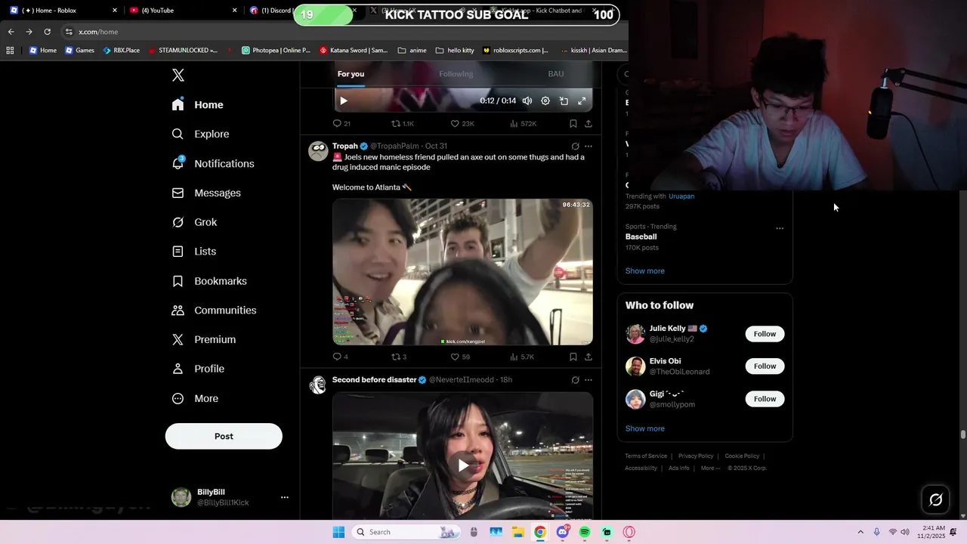The width and height of the screenshot is (967, 544).
Task: Open the More menu in the sidebar
Action: pyautogui.click(x=195, y=398)
